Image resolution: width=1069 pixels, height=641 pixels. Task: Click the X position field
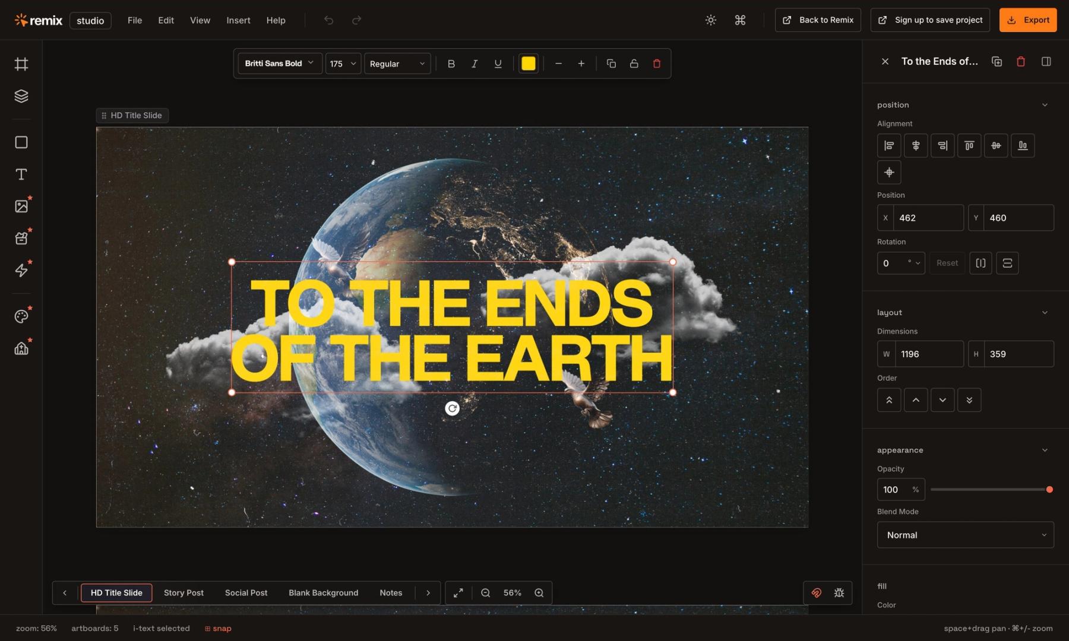(x=921, y=218)
